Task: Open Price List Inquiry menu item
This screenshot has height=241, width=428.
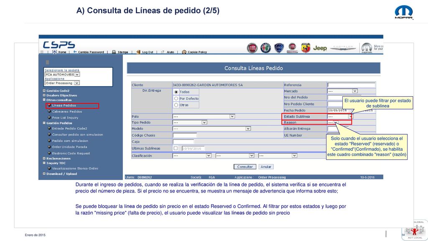Action: [x=65, y=118]
